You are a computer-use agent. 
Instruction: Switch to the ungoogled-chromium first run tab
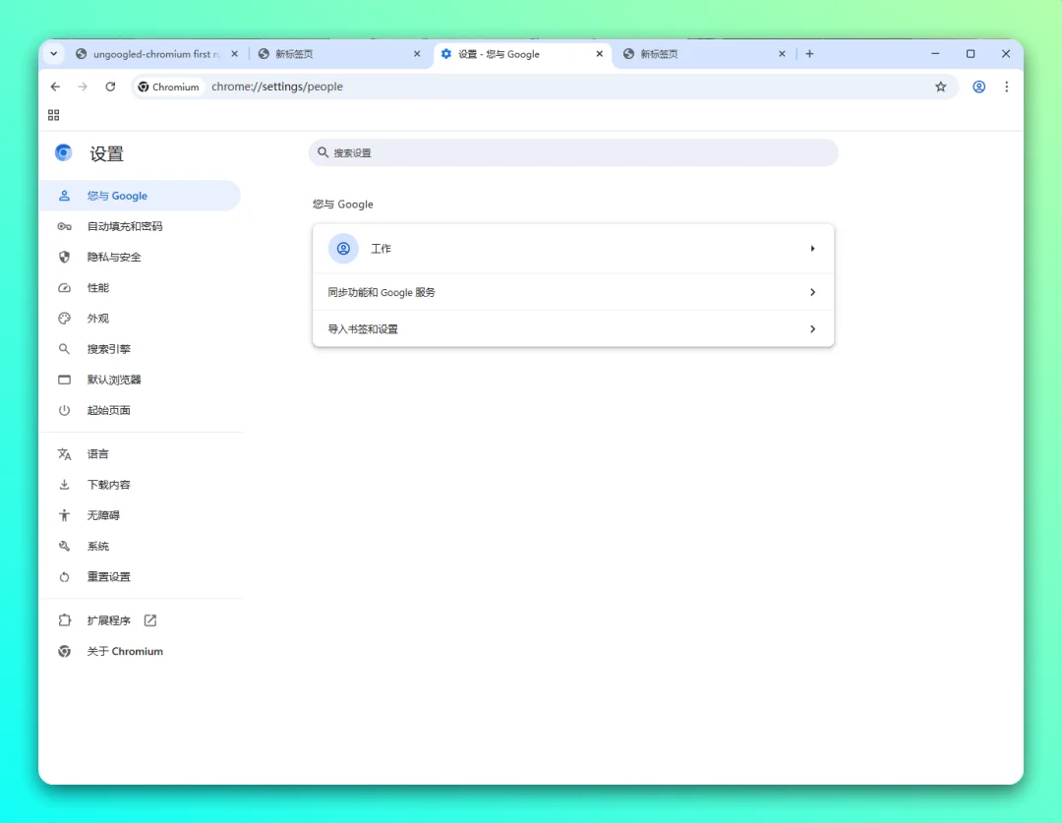[x=156, y=53]
